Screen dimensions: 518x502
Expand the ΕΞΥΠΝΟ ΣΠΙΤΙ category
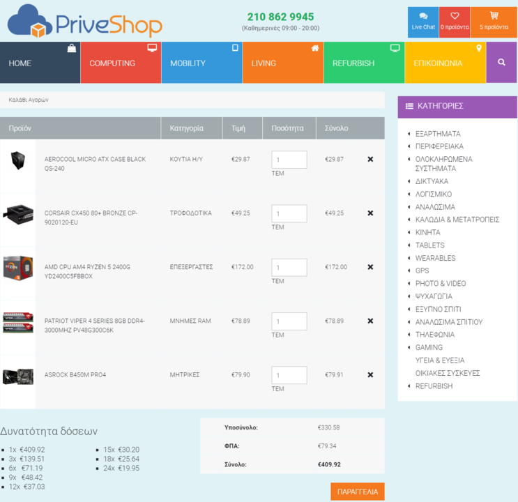coord(438,310)
